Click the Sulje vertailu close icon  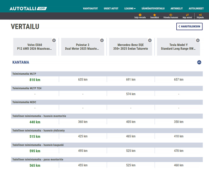coord(140,15)
